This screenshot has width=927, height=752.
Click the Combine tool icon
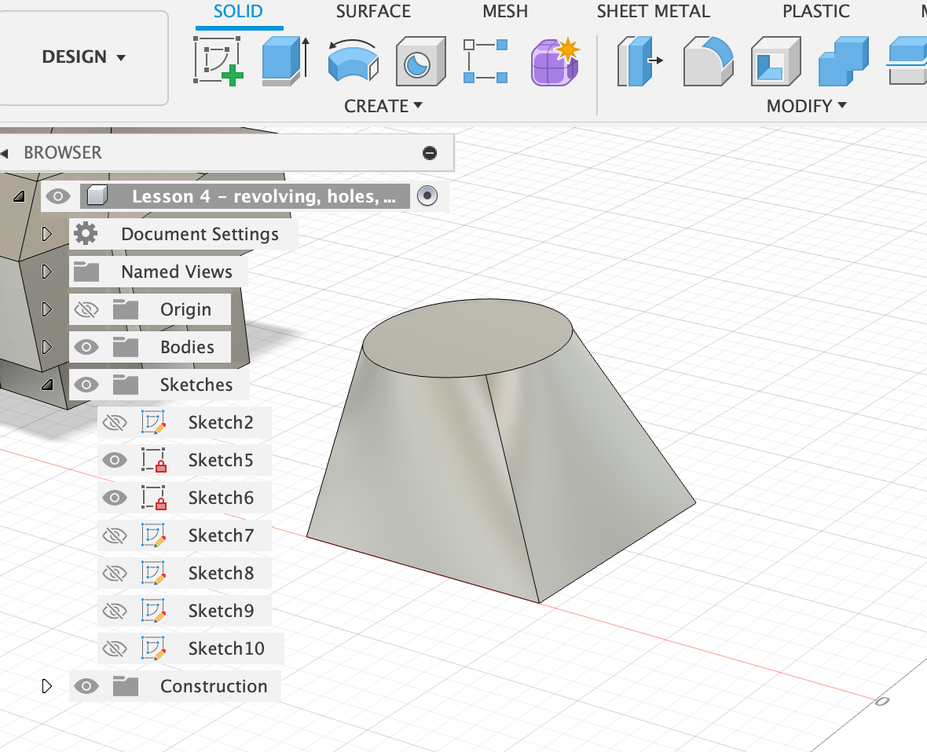[842, 60]
